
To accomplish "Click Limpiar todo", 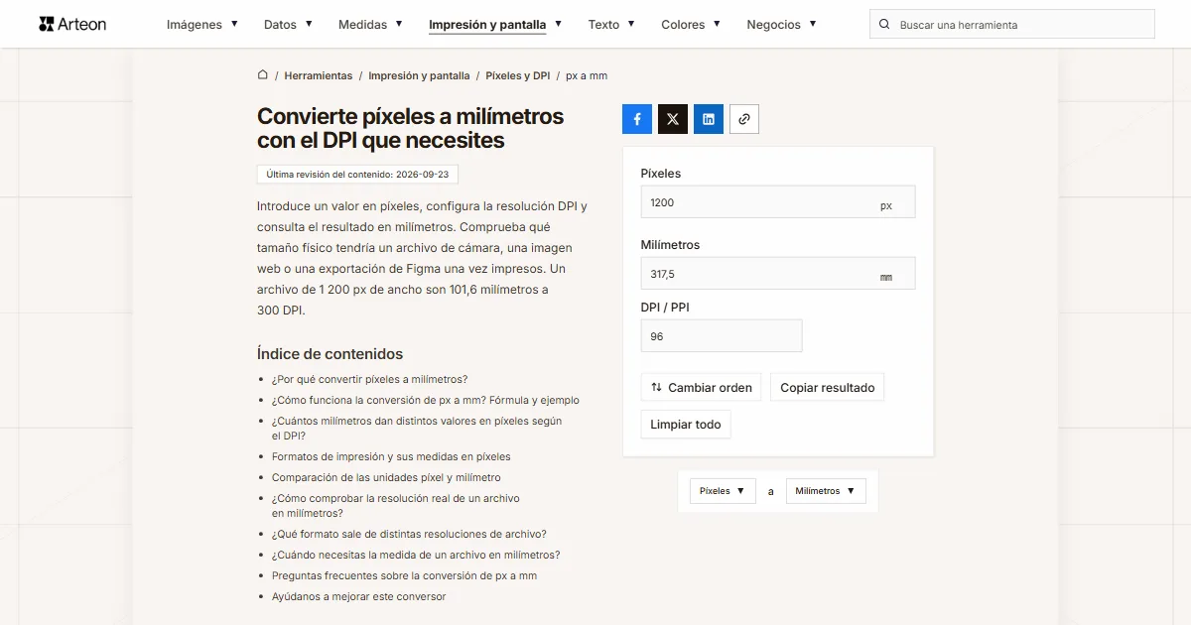I will [686, 425].
